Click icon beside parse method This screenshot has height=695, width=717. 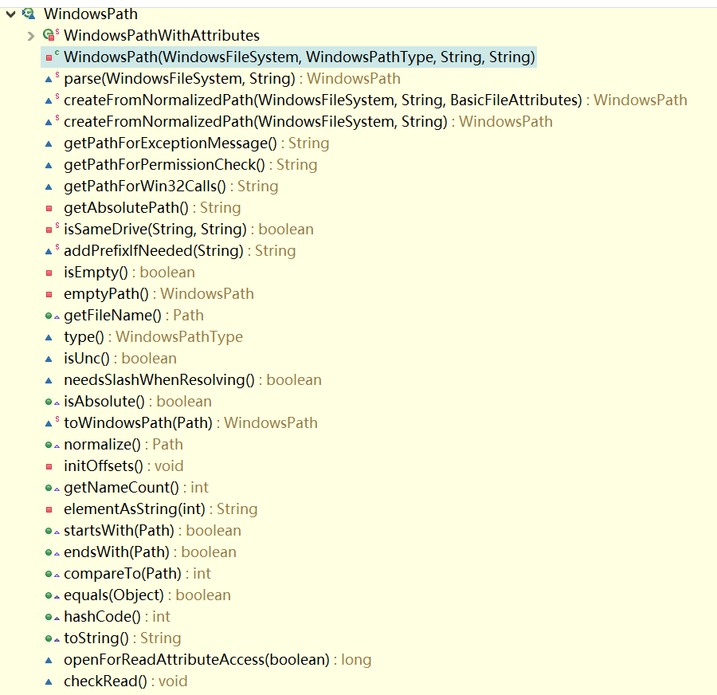point(52,78)
